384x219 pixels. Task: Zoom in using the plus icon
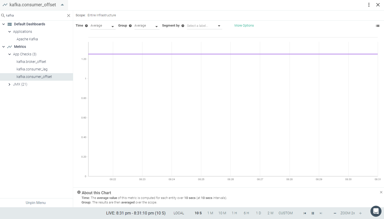tap(360, 213)
